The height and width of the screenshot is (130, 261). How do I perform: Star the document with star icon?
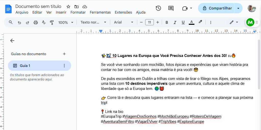click(68, 7)
